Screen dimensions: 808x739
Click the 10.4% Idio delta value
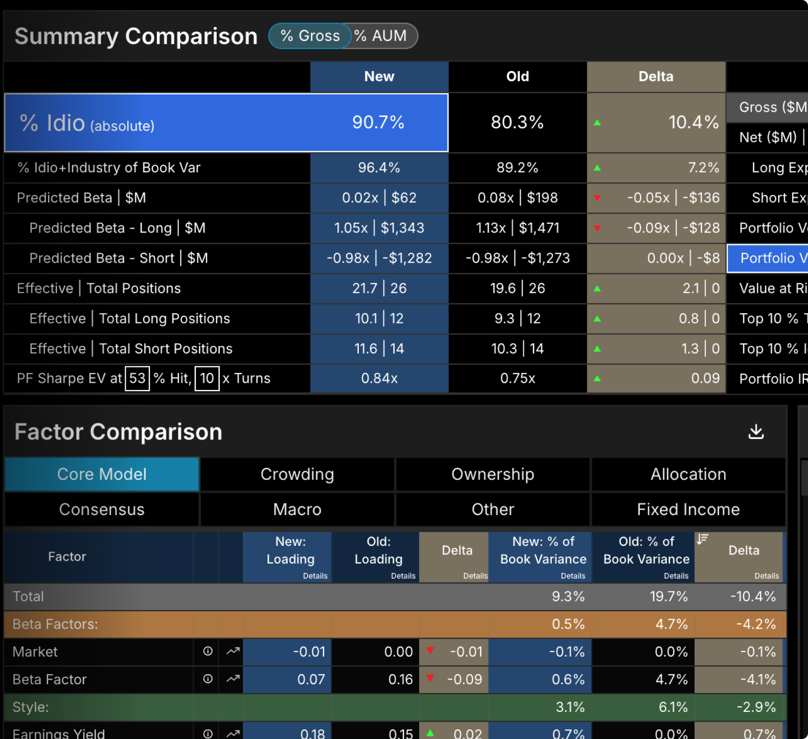coord(694,122)
